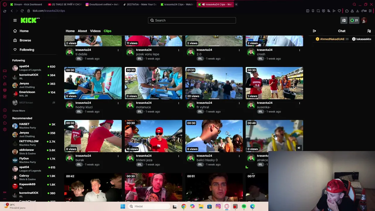The height and width of the screenshot is (211, 375).
Task: Click the browser address bar URL
Action: pyautogui.click(x=49, y=11)
